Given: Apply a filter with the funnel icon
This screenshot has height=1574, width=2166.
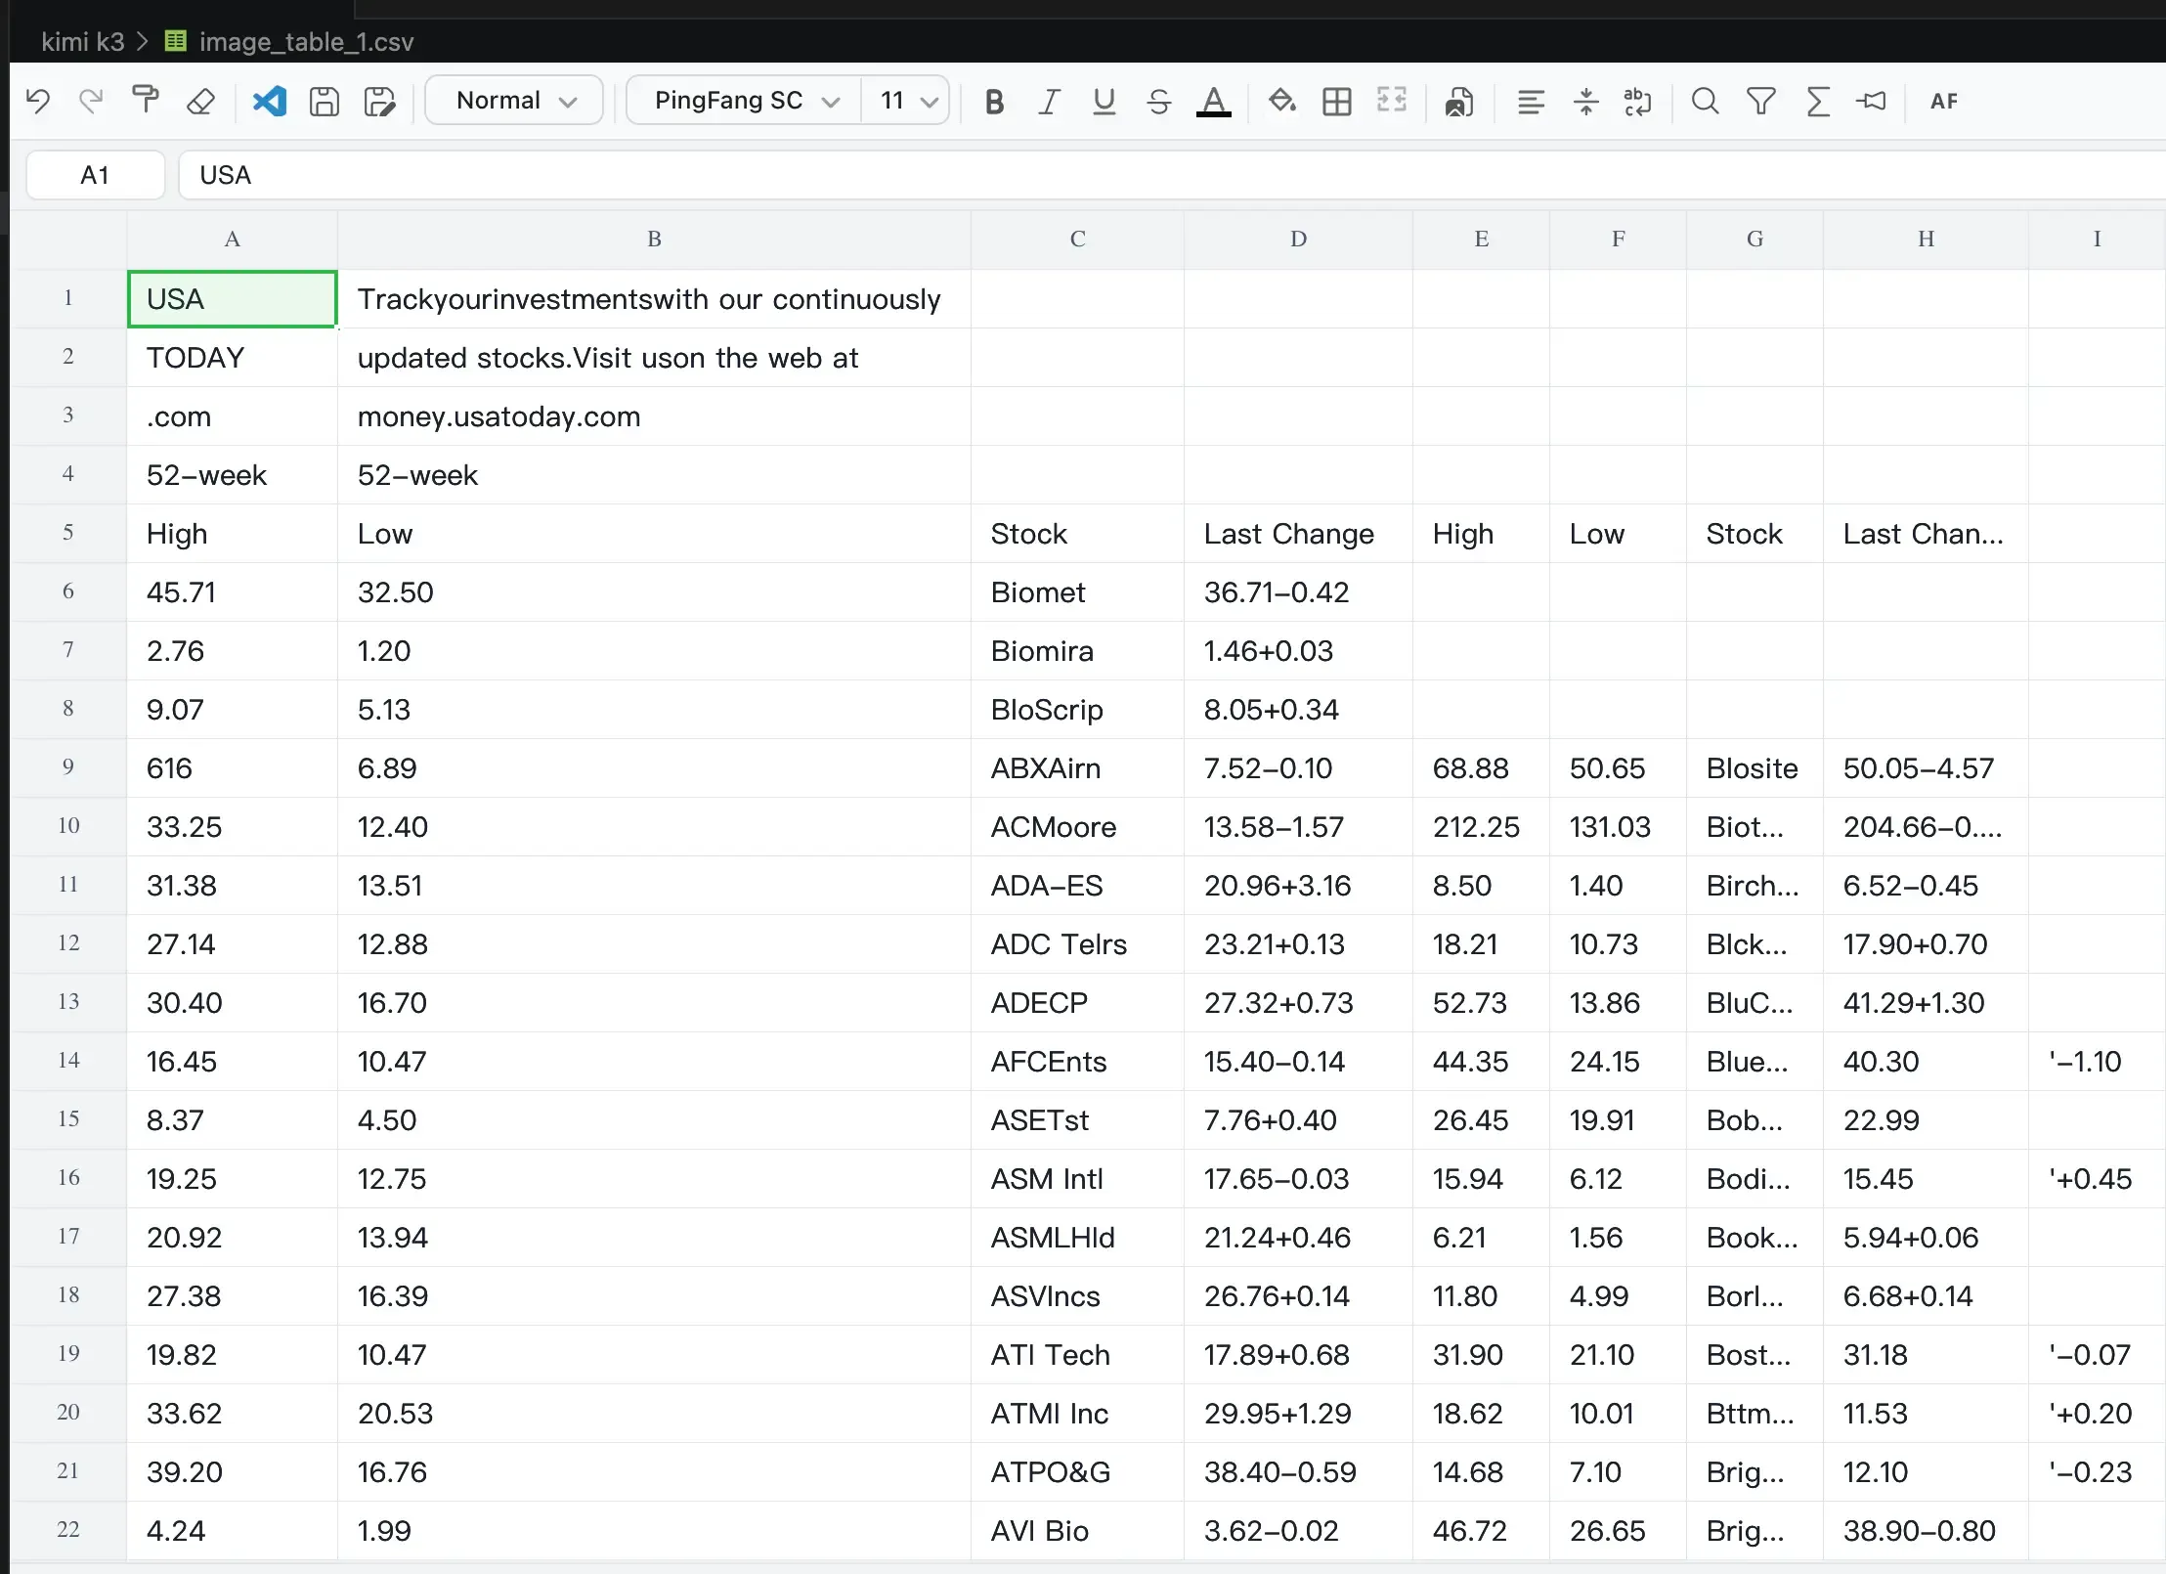Looking at the screenshot, I should coord(1760,101).
